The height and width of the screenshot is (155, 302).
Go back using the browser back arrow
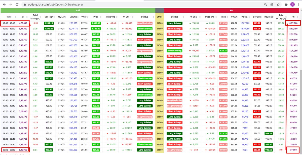[4, 5]
